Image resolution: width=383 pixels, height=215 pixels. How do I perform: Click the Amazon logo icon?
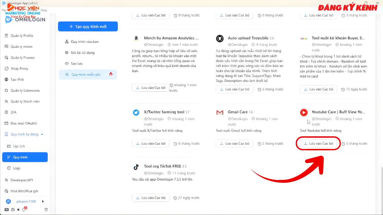point(136,39)
